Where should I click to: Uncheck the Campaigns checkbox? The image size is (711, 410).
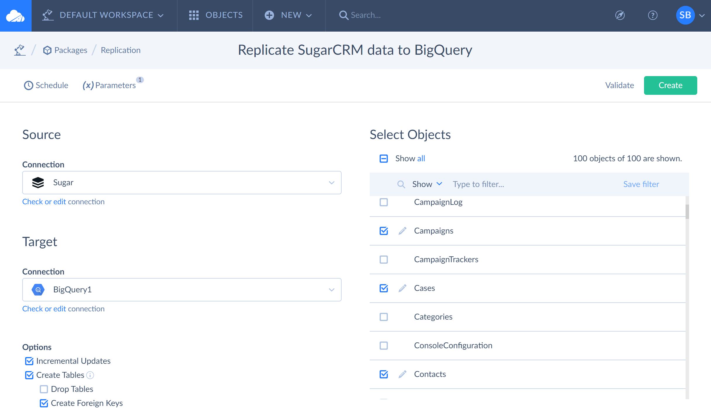[383, 231]
